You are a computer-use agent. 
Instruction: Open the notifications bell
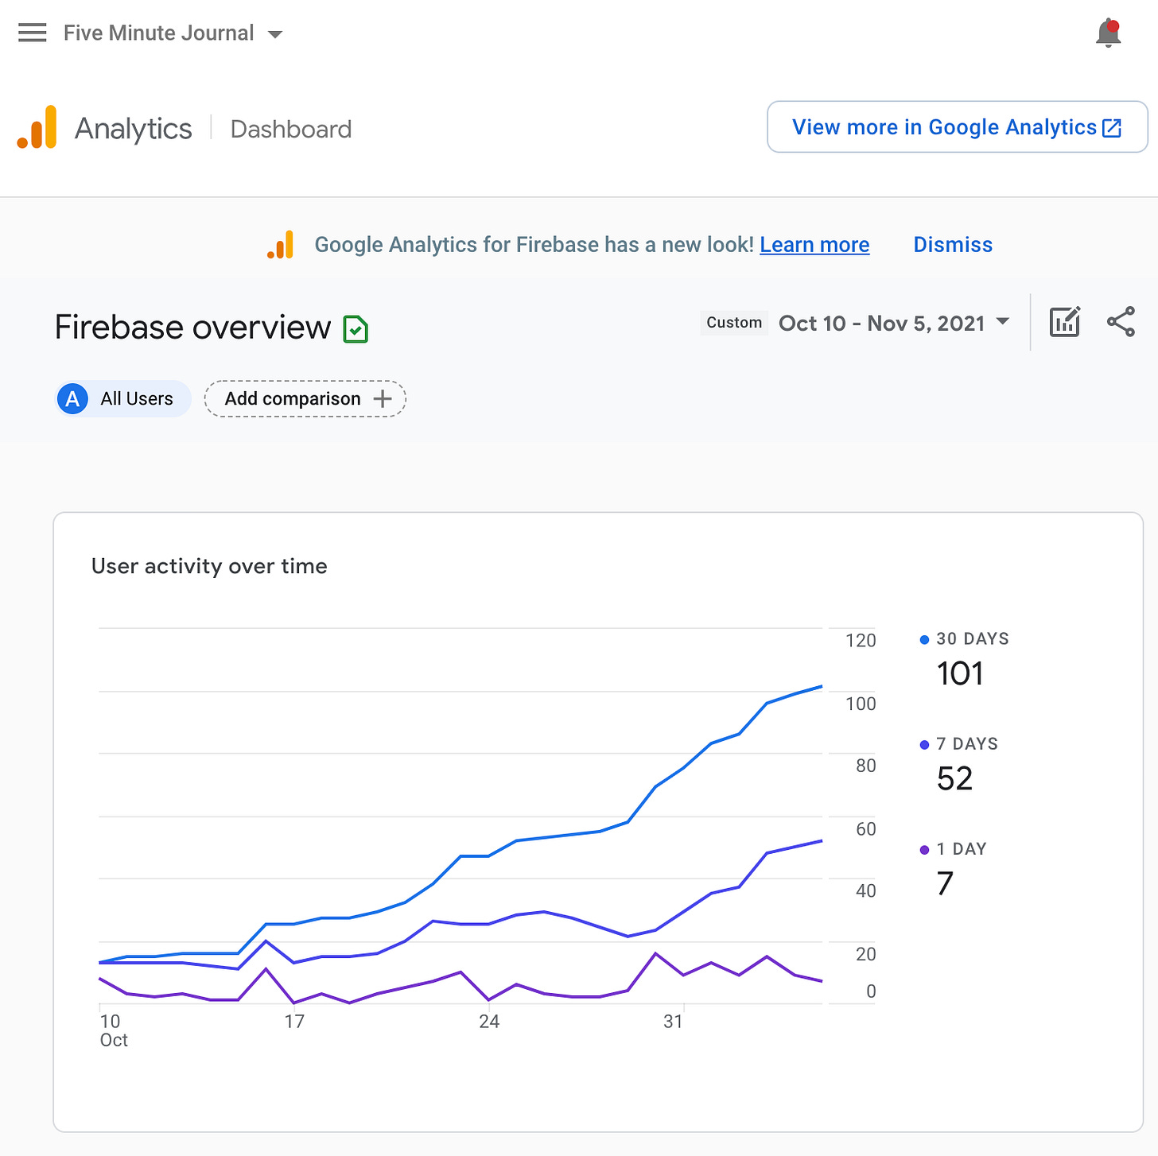(1108, 33)
